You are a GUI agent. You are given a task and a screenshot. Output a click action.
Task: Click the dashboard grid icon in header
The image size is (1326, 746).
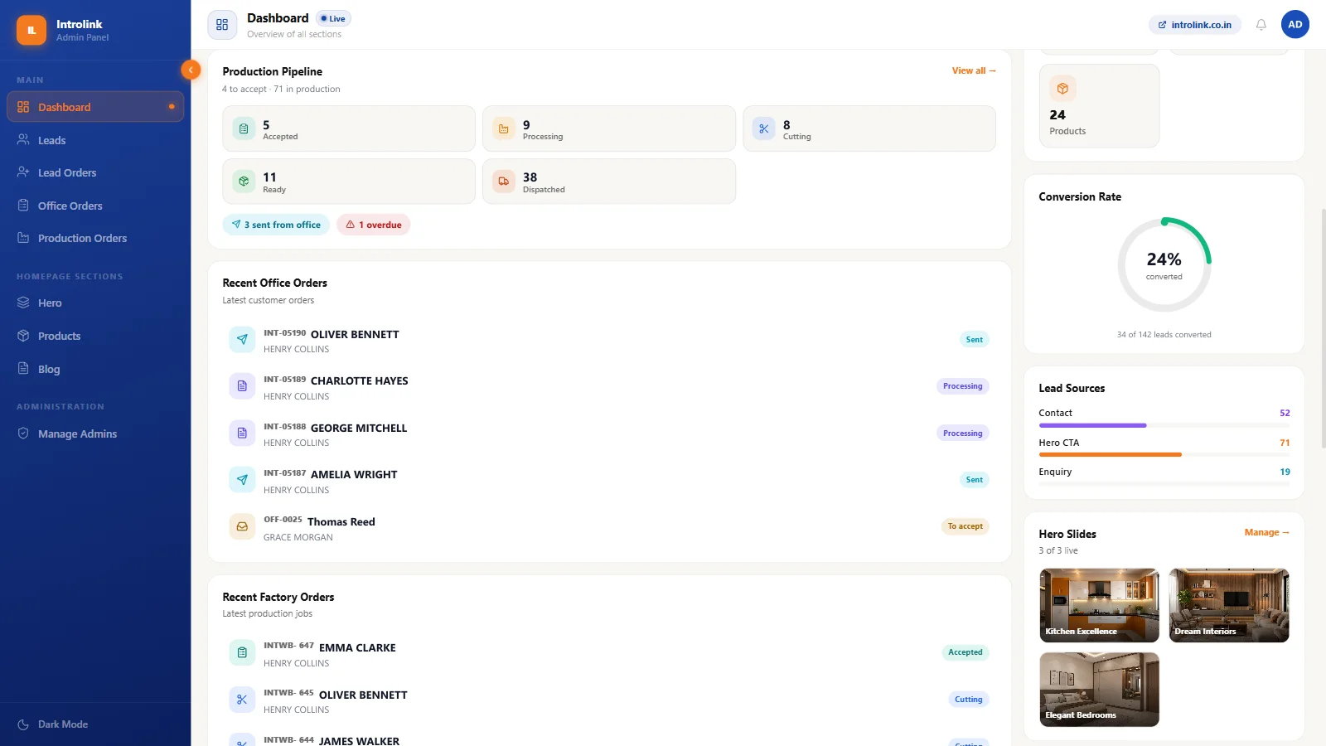(222, 25)
